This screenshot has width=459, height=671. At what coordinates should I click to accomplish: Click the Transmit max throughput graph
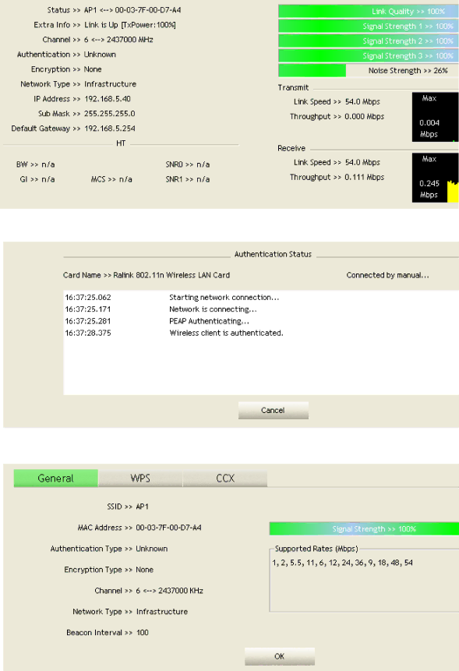[x=435, y=117]
